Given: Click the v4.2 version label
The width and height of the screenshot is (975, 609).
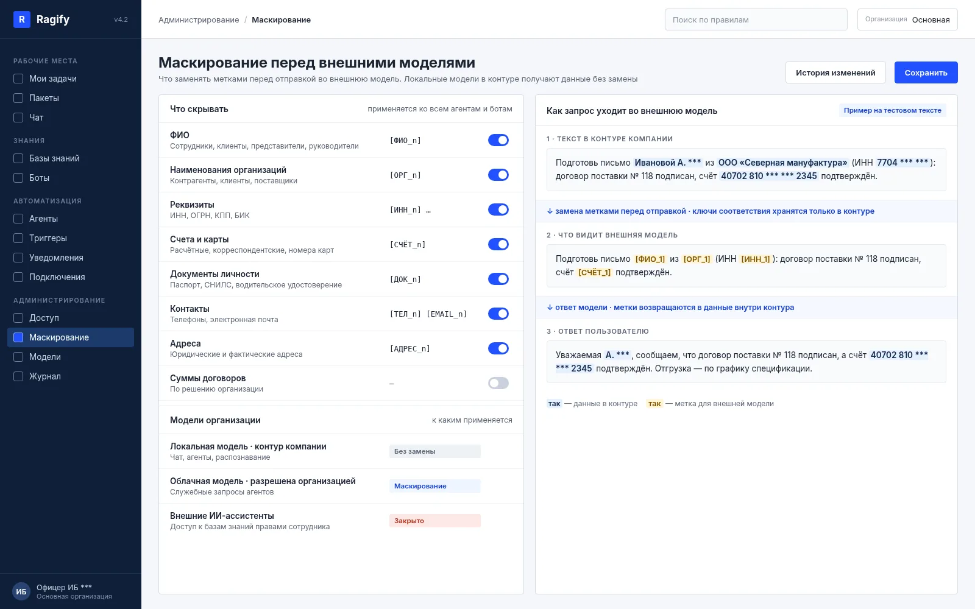Looking at the screenshot, I should (121, 19).
